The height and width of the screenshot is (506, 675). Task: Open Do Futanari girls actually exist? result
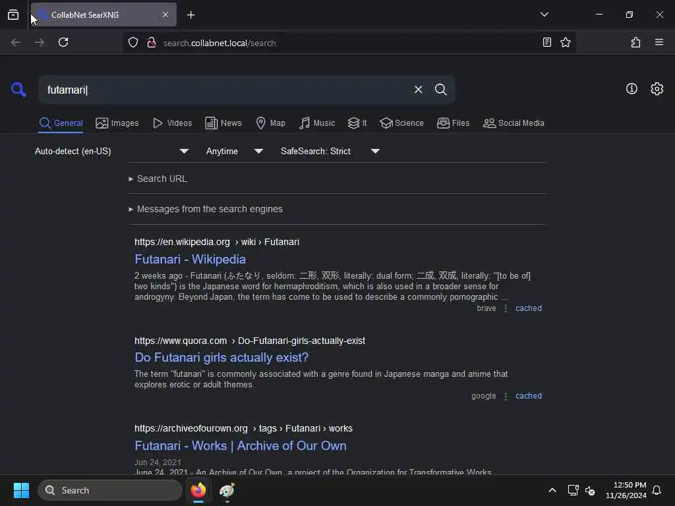(x=221, y=358)
